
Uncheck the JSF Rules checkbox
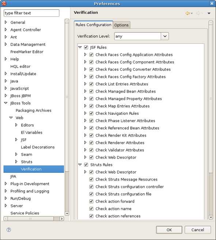(86, 47)
